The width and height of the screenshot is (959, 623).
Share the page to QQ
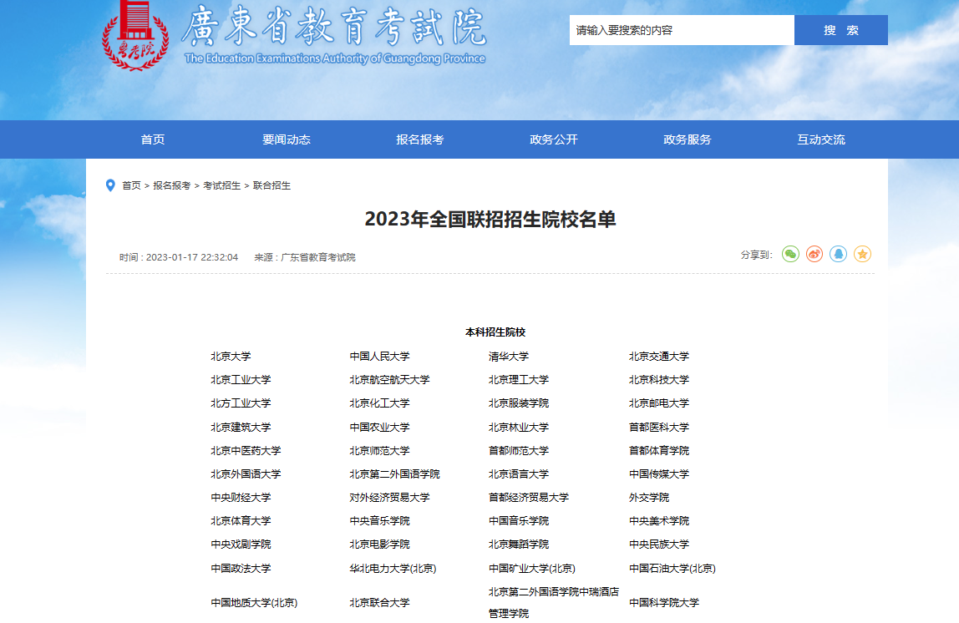tap(838, 254)
